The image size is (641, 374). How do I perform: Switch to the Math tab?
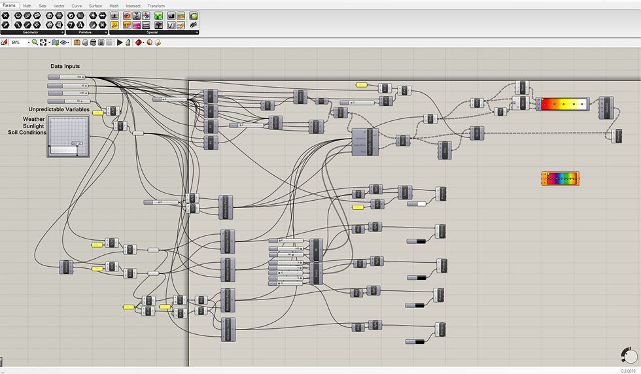click(27, 6)
